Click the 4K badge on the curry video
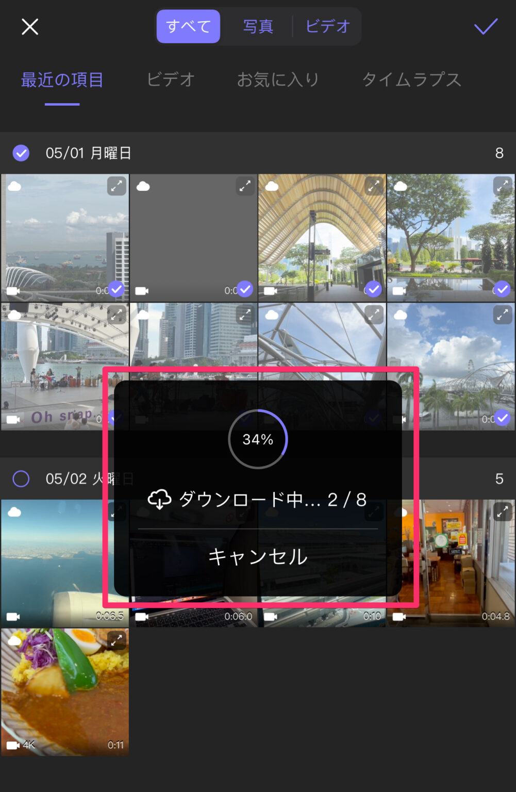 point(29,745)
